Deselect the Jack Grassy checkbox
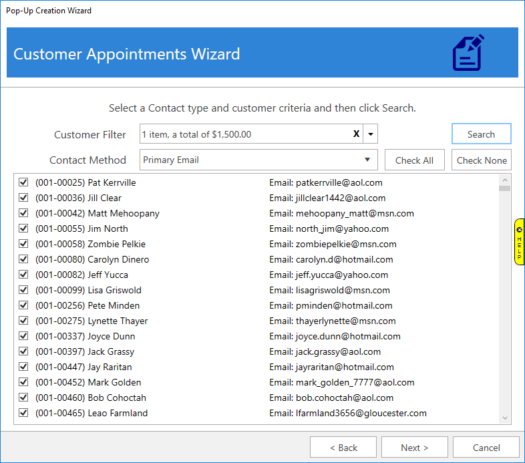The width and height of the screenshot is (525, 463). point(24,351)
